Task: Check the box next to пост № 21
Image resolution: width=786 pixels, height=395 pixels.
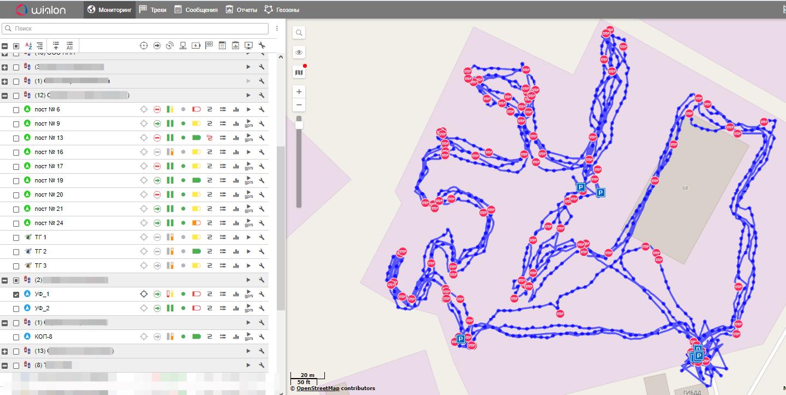Action: point(16,209)
